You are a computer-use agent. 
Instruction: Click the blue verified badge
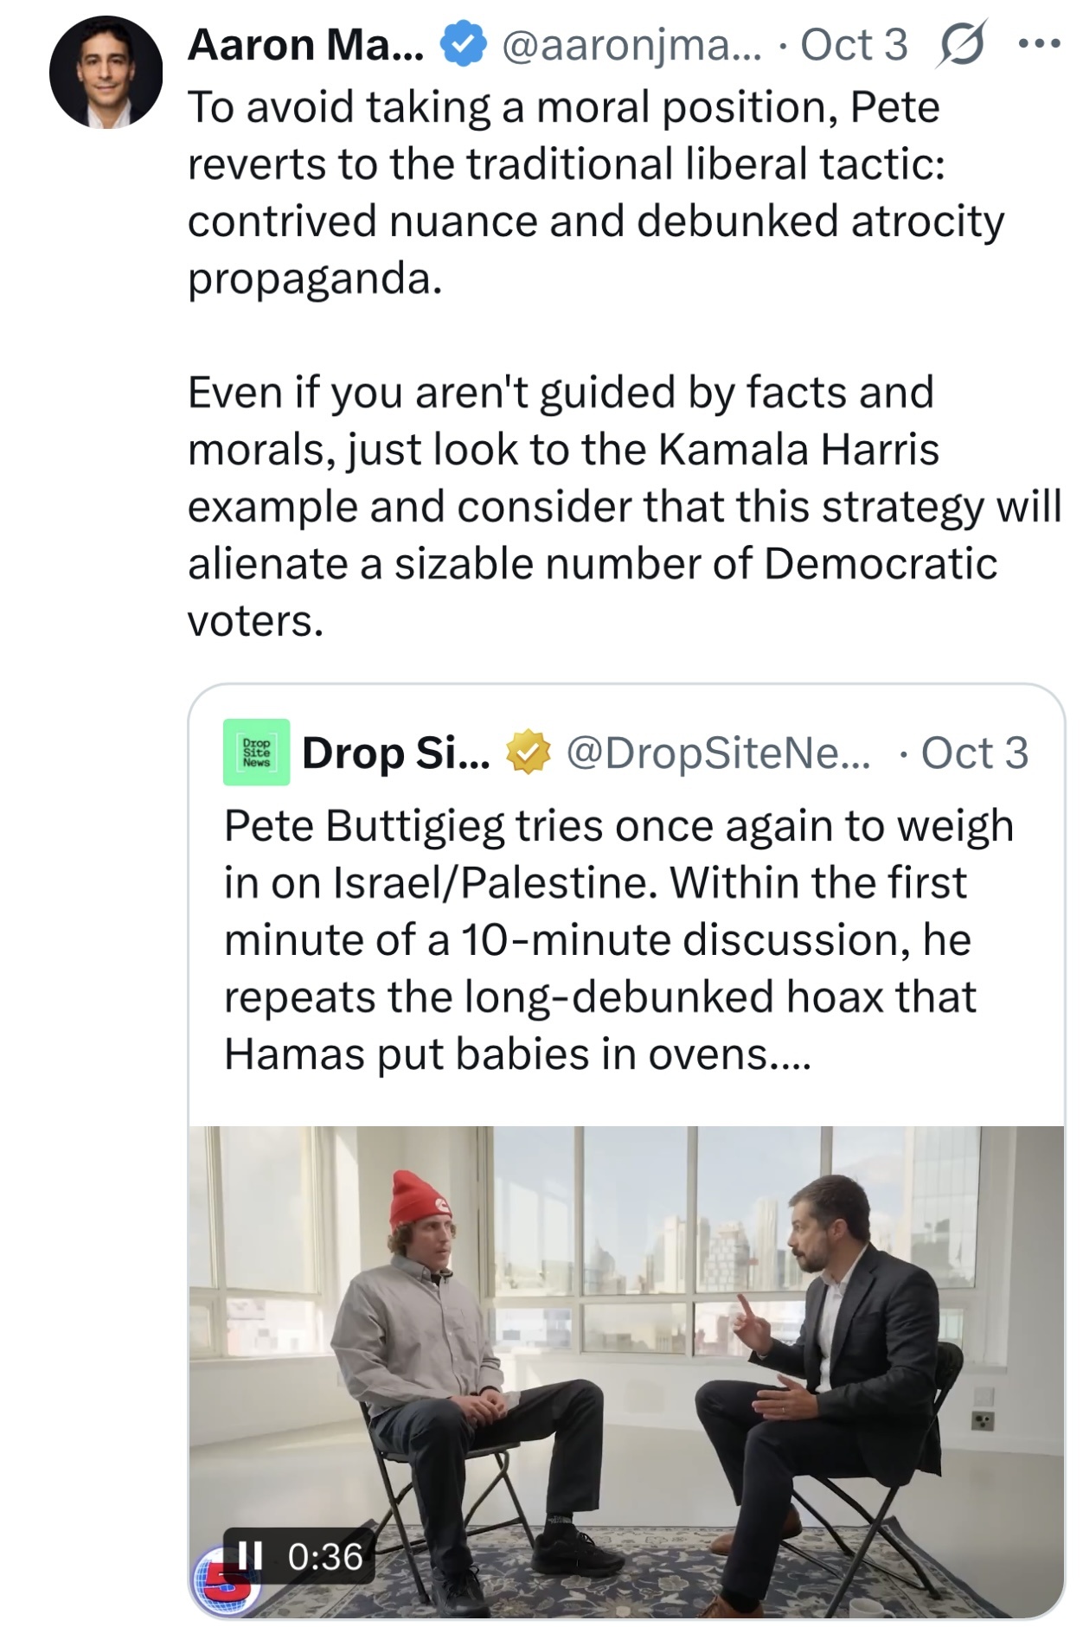point(464,45)
